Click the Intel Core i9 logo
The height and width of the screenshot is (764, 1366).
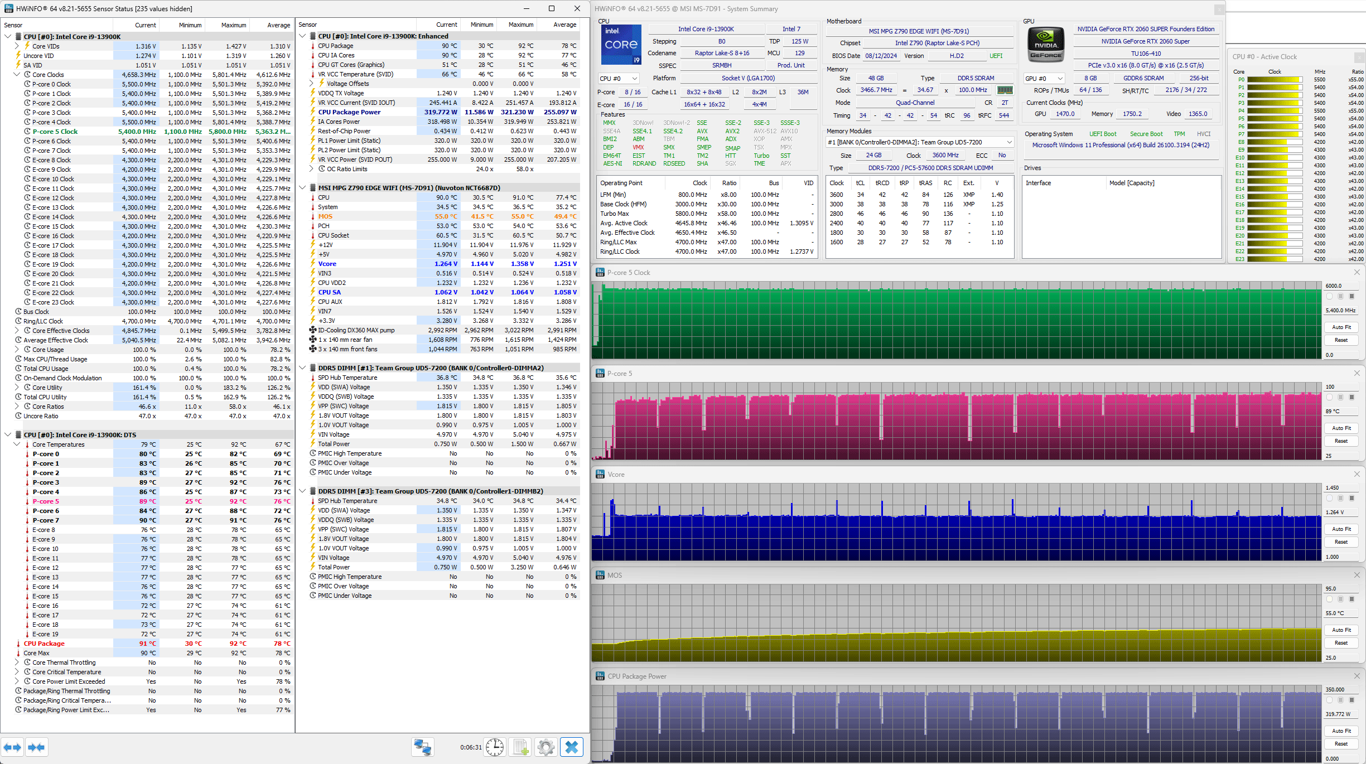pos(621,45)
